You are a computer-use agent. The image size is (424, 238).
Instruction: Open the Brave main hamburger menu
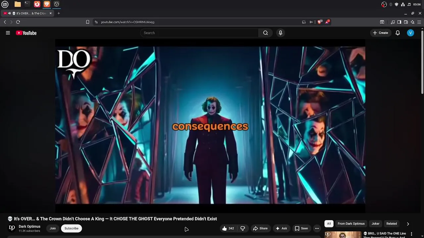point(419,22)
